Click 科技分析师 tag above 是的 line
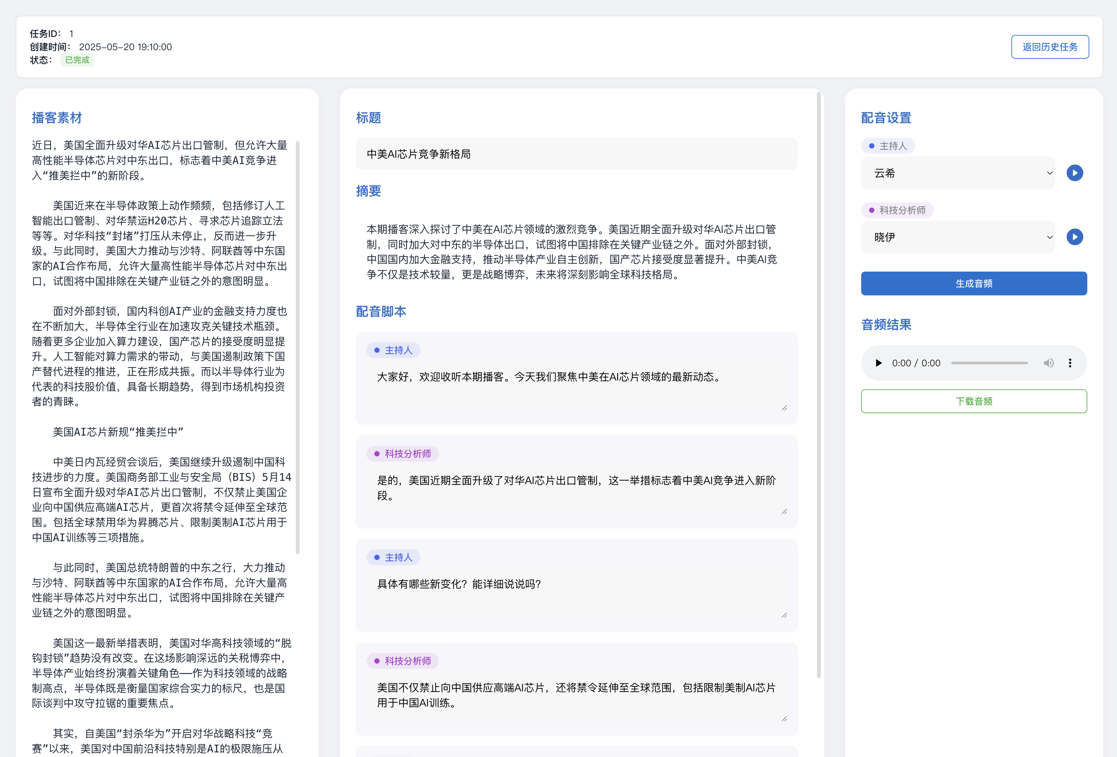Screen dimensions: 1117x757 click(x=403, y=454)
